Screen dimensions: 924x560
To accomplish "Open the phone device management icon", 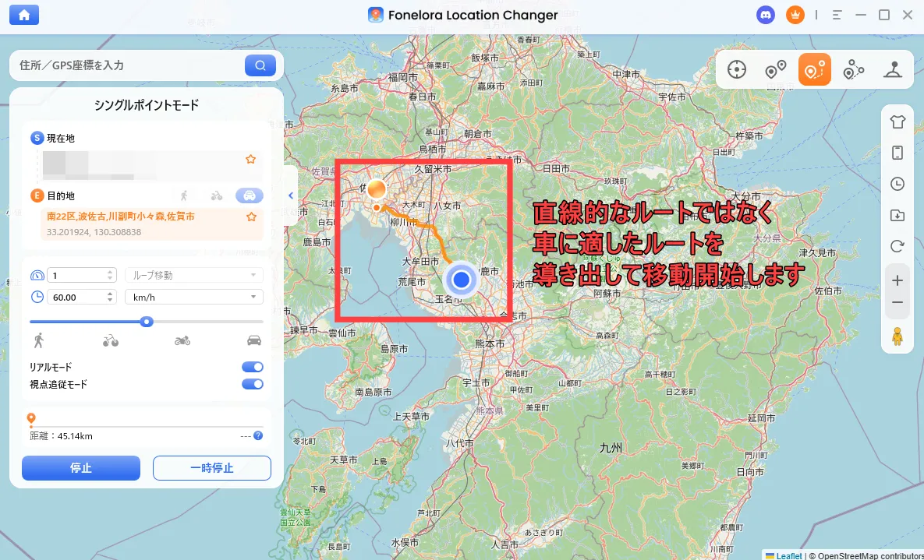I will [897, 153].
